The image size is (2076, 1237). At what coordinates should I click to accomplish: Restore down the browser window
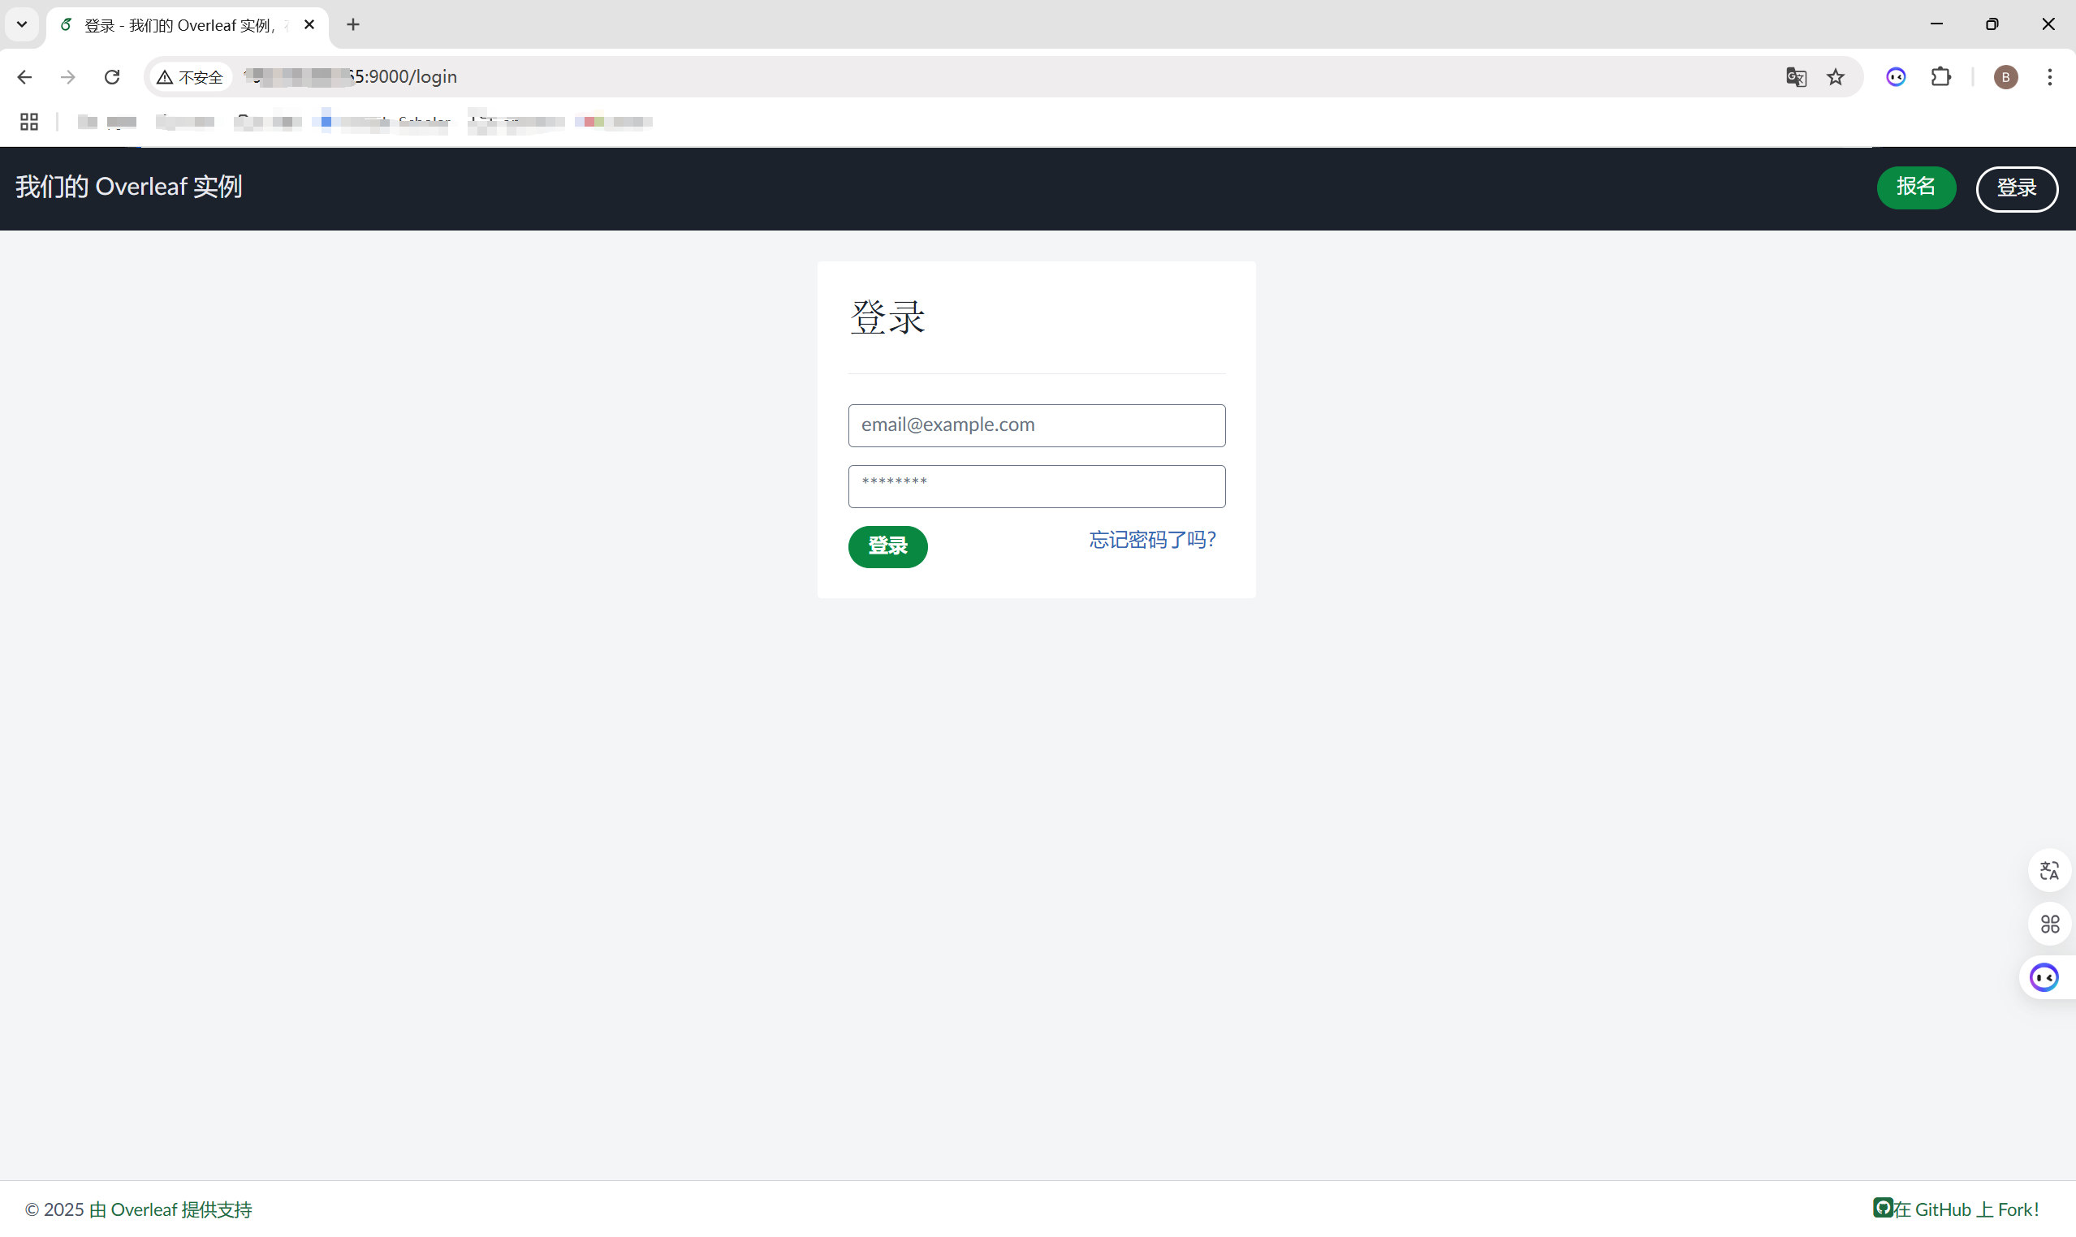point(1992,24)
